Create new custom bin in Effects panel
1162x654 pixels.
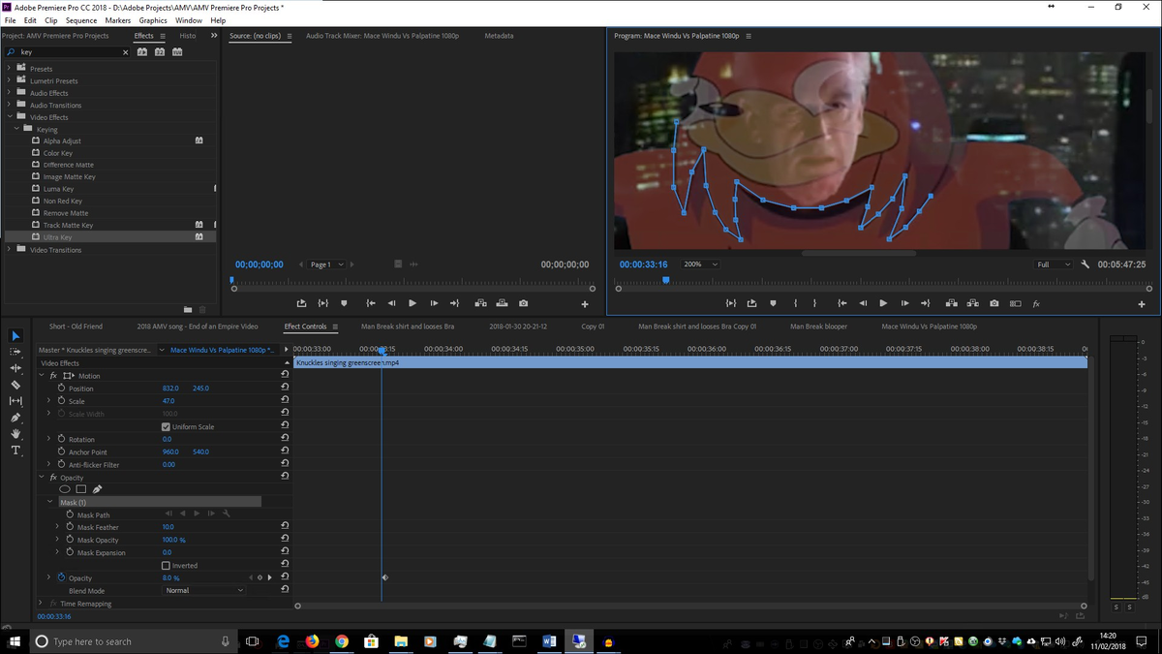(188, 309)
